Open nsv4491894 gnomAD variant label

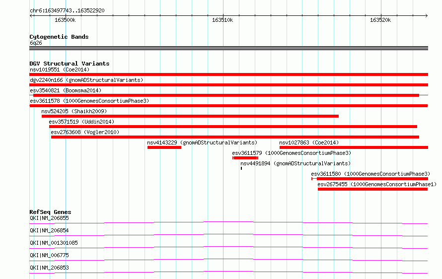coord(295,163)
